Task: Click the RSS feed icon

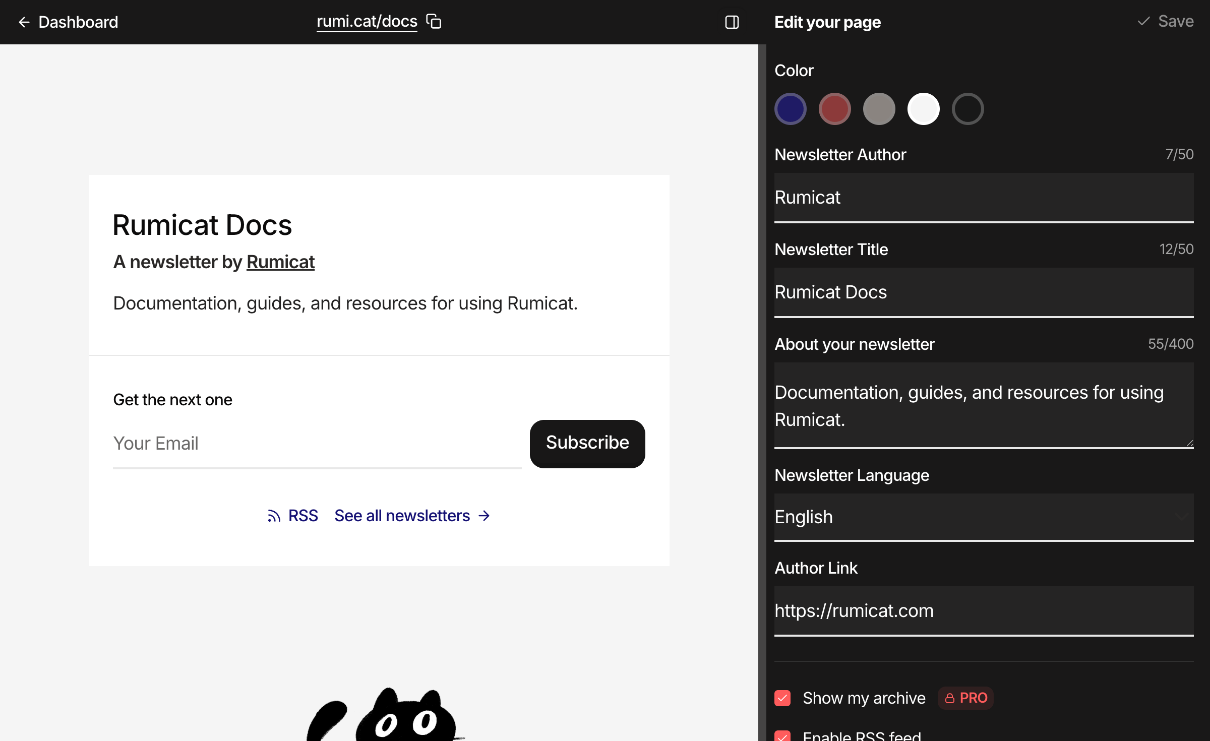Action: point(274,516)
